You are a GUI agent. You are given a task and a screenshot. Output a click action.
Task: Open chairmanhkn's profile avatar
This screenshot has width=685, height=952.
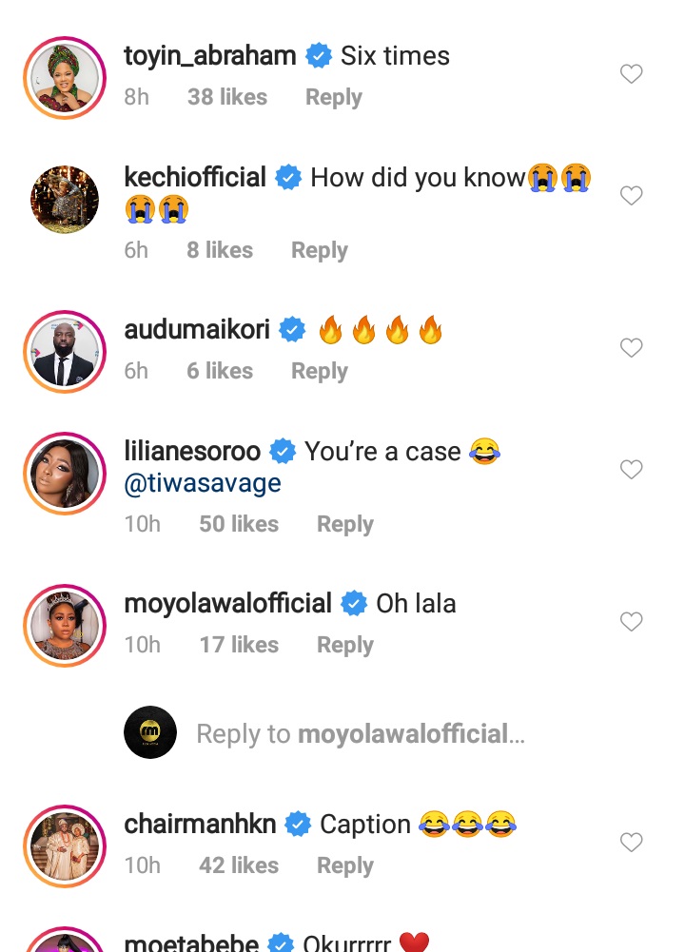(x=64, y=846)
